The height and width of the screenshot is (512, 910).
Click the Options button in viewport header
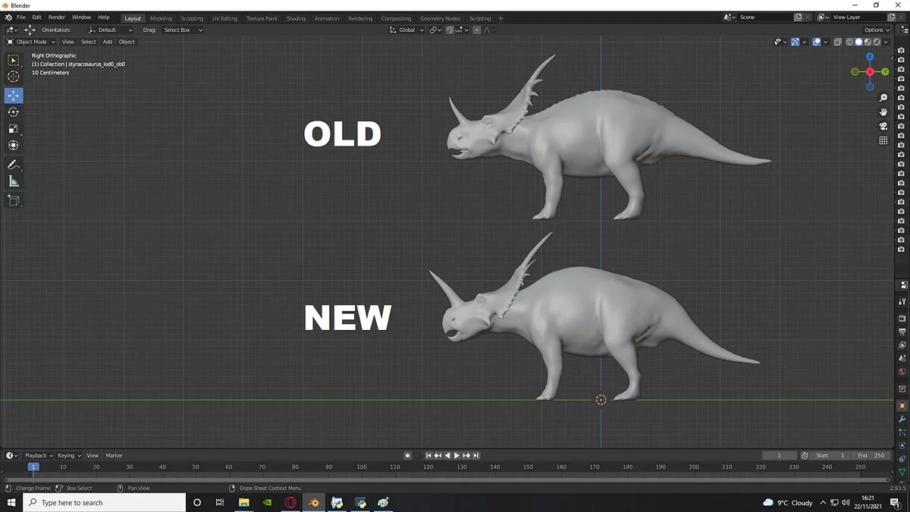[876, 30]
